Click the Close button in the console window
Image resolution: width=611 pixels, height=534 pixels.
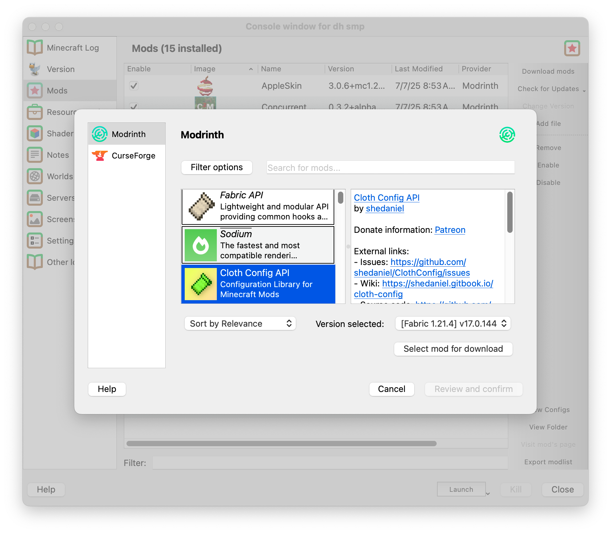click(x=562, y=489)
